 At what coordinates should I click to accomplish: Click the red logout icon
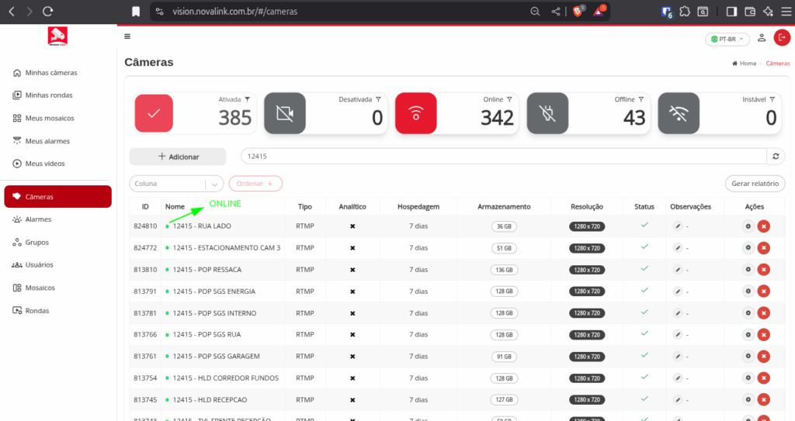click(782, 38)
